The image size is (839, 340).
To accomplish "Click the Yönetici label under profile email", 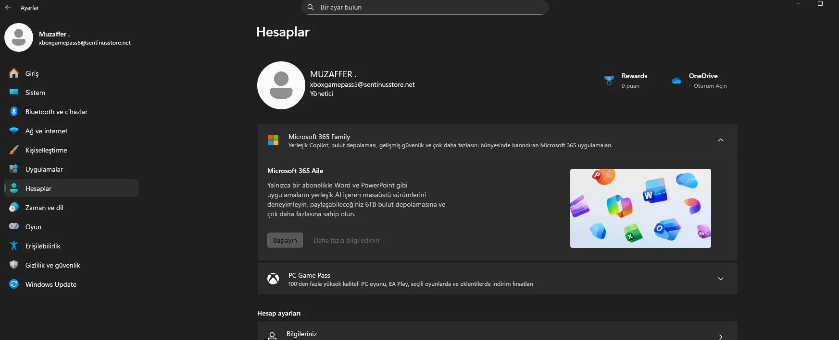I will (322, 94).
